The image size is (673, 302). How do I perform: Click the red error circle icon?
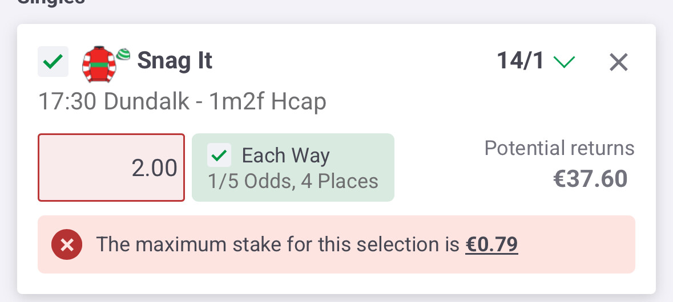pos(67,245)
